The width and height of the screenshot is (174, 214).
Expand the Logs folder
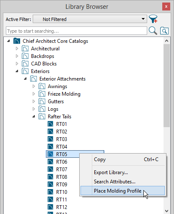click(34, 109)
